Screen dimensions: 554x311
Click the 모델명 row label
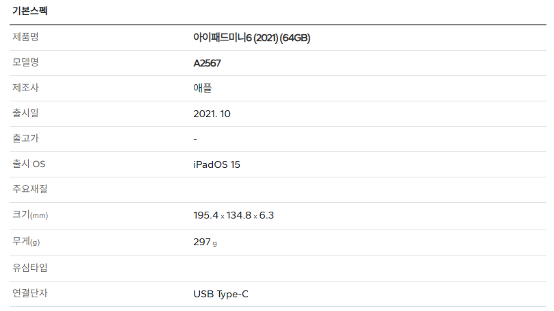(25, 62)
